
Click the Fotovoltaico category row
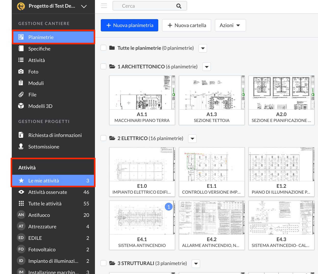pos(53,250)
